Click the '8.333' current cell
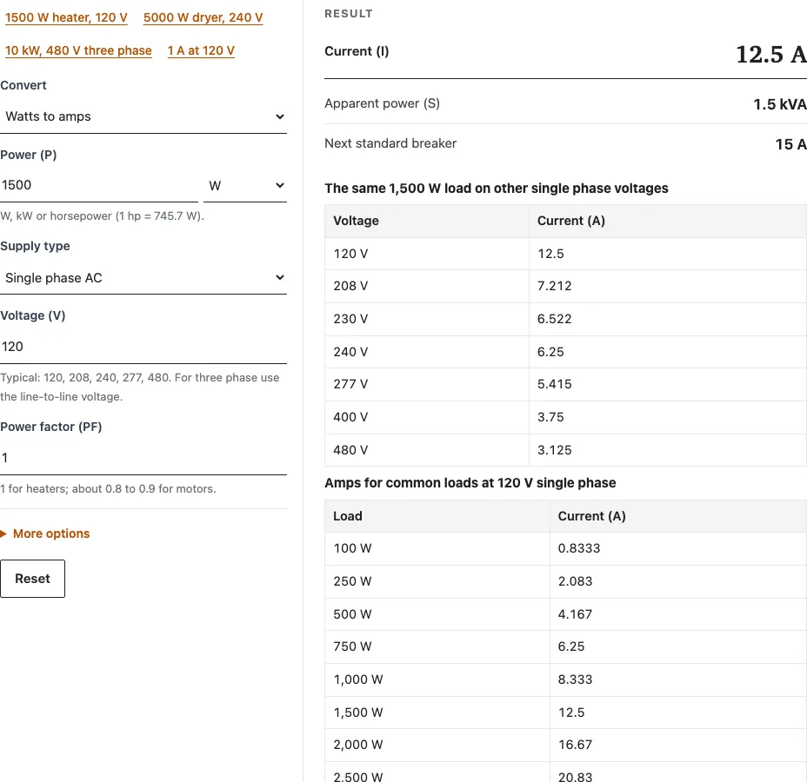The width and height of the screenshot is (807, 782). [x=678, y=679]
